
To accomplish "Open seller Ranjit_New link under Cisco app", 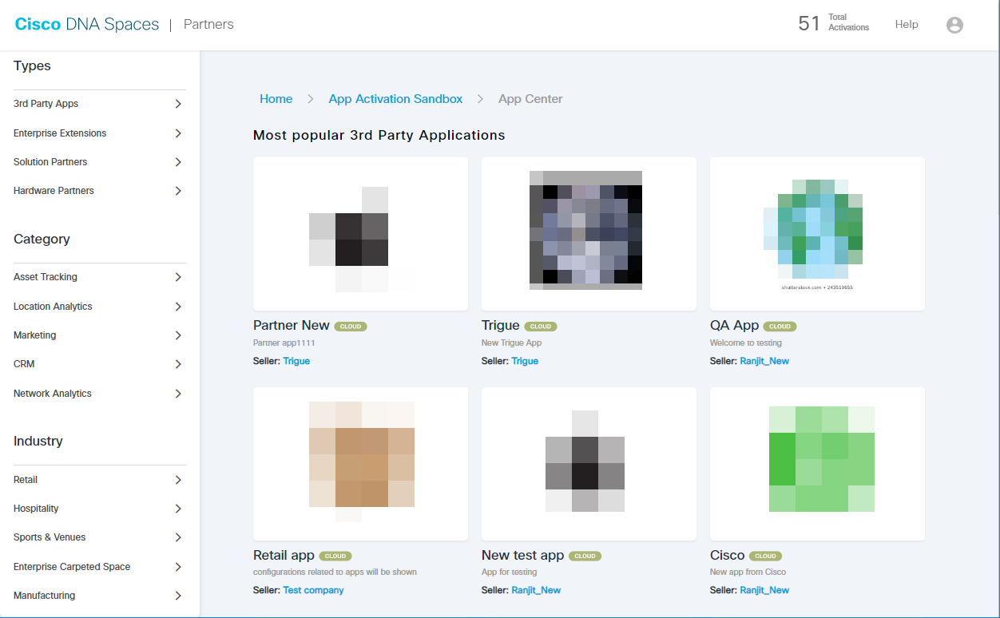I will click(x=764, y=591).
